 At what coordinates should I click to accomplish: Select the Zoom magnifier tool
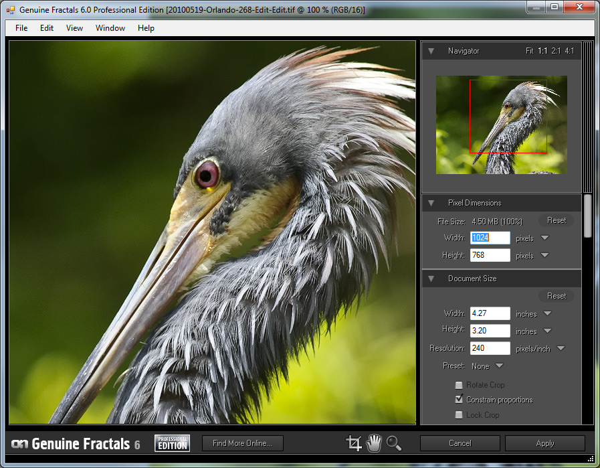(x=393, y=443)
